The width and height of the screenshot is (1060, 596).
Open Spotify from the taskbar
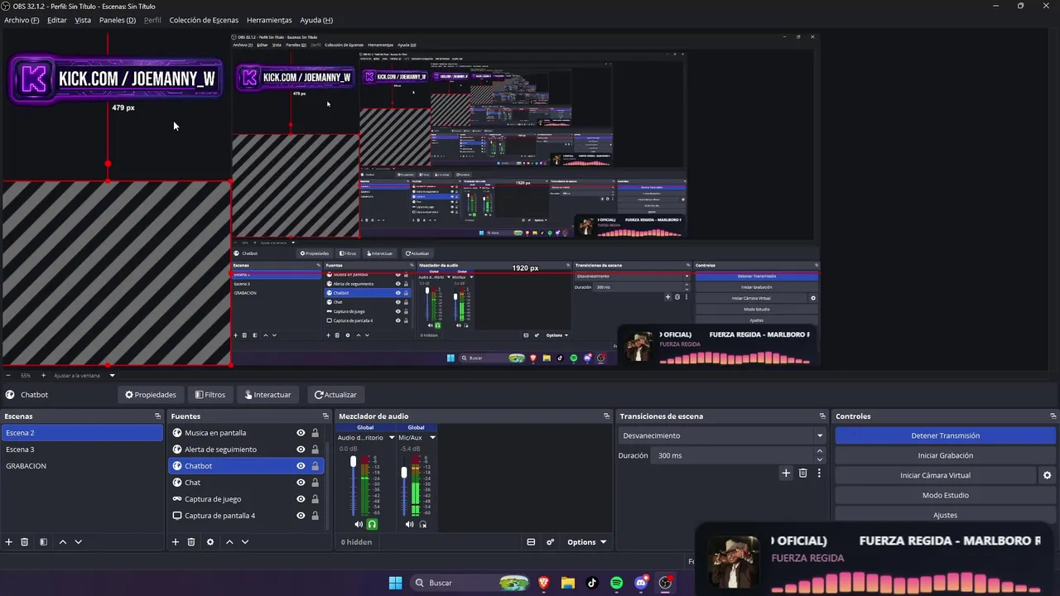coord(616,583)
